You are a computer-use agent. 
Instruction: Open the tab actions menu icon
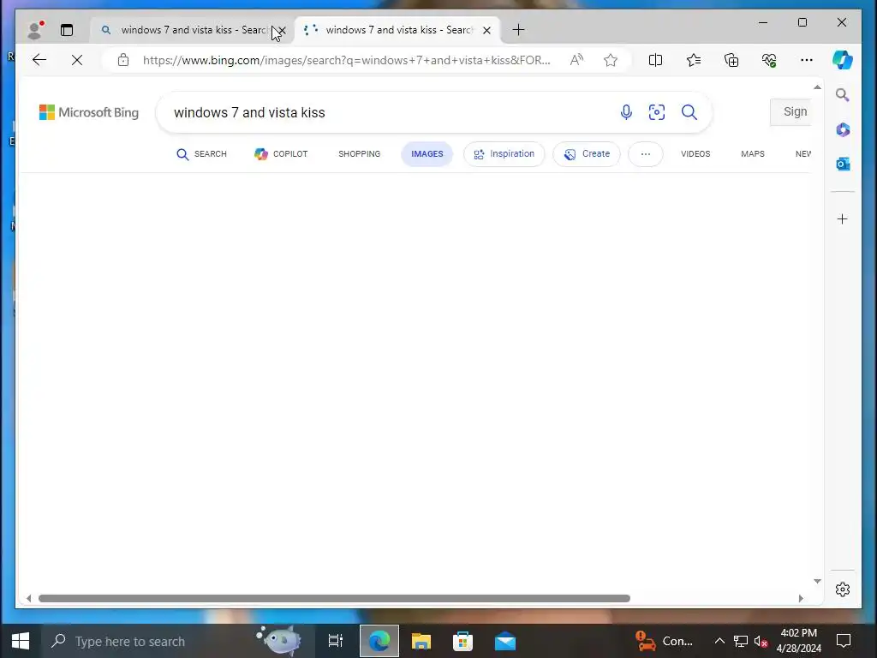point(67,30)
